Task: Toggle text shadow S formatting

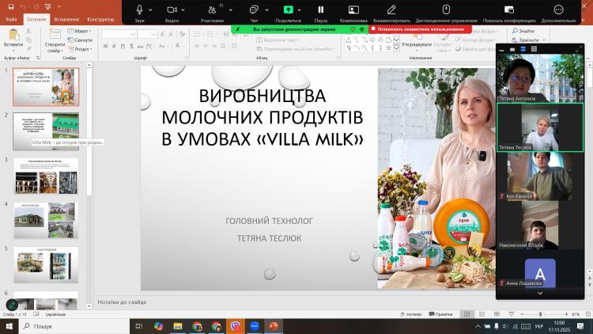Action: point(131,46)
